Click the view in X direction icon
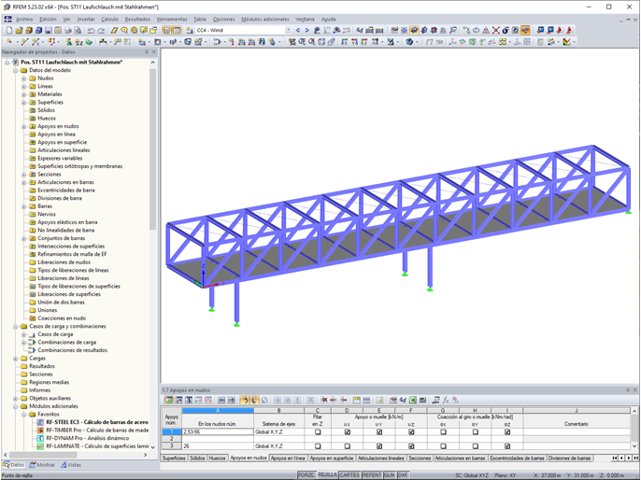Screen dimensions: 641x480 tap(345, 41)
